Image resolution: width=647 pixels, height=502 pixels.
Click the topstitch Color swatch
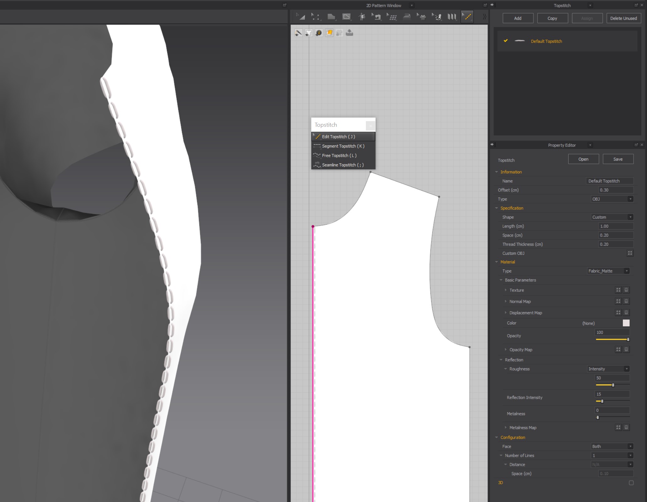coord(626,323)
